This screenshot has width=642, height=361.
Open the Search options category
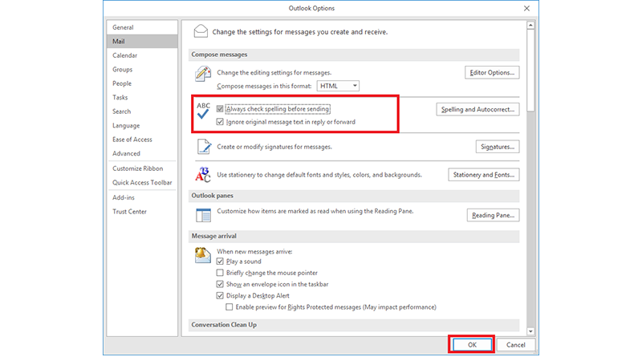(142, 112)
